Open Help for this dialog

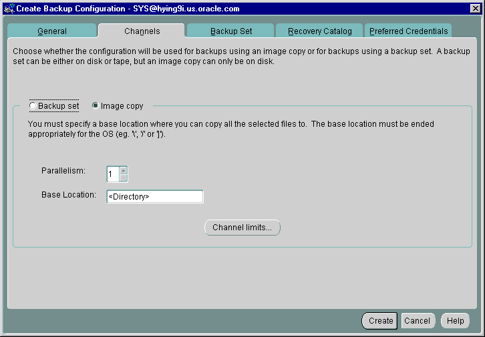click(x=455, y=321)
